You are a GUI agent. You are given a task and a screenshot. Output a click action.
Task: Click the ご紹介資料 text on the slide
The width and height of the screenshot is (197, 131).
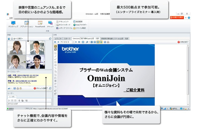[135, 90]
